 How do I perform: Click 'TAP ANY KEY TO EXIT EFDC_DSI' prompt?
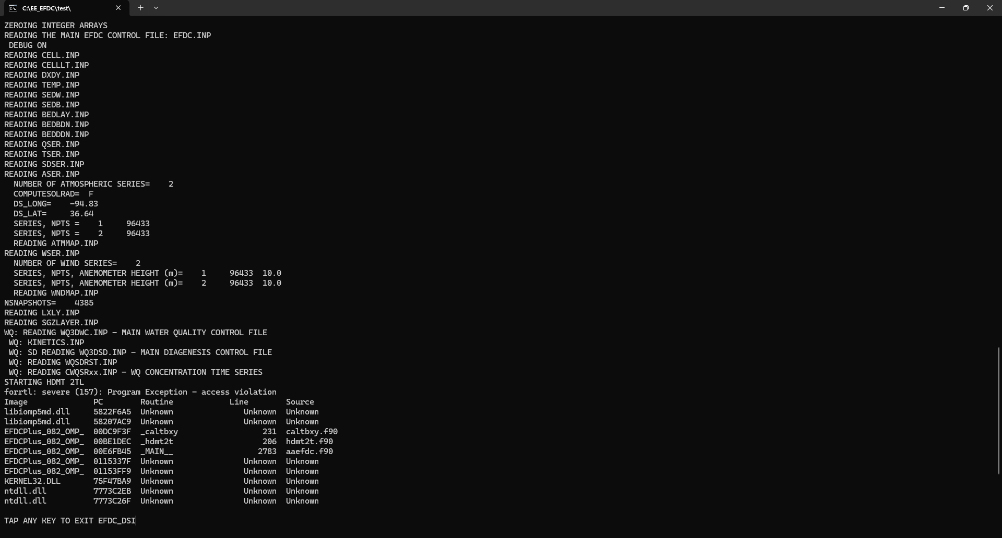70,521
